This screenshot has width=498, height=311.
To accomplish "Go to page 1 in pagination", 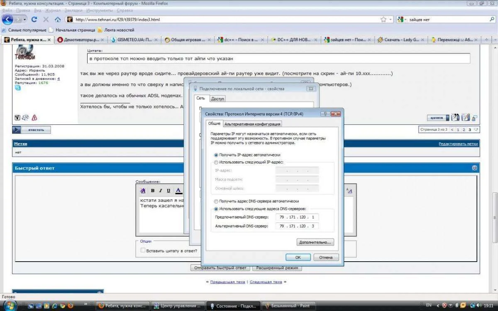I will (458, 130).
